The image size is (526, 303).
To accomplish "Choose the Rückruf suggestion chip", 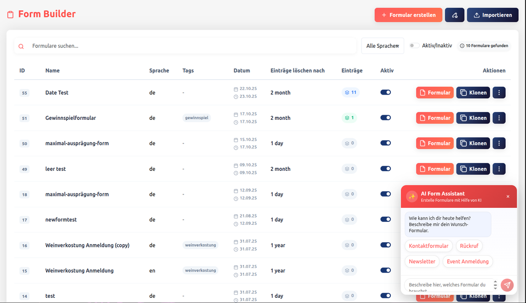I will pyautogui.click(x=469, y=246).
